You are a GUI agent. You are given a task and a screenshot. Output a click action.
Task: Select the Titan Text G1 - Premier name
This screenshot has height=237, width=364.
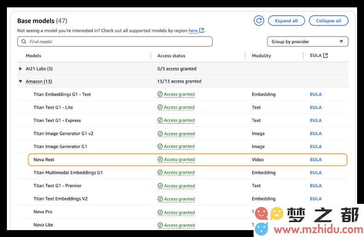point(58,185)
